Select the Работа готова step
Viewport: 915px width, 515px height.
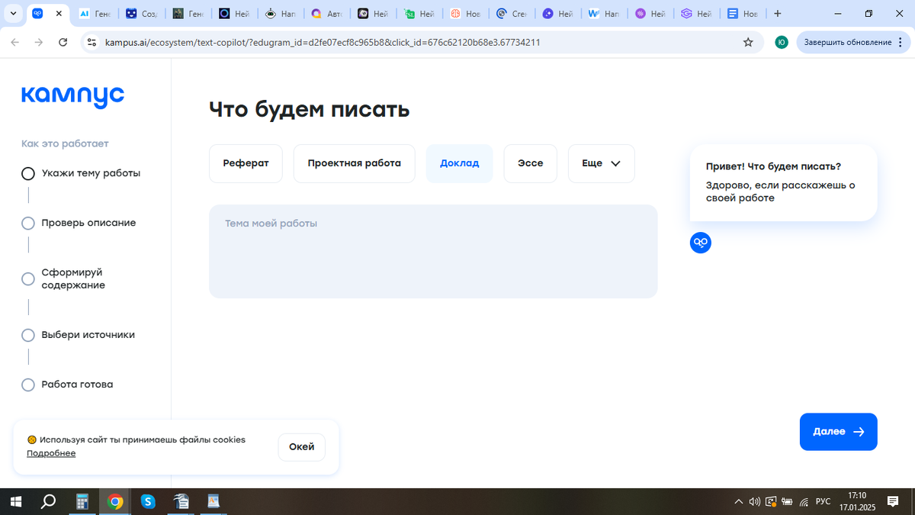tap(67, 385)
